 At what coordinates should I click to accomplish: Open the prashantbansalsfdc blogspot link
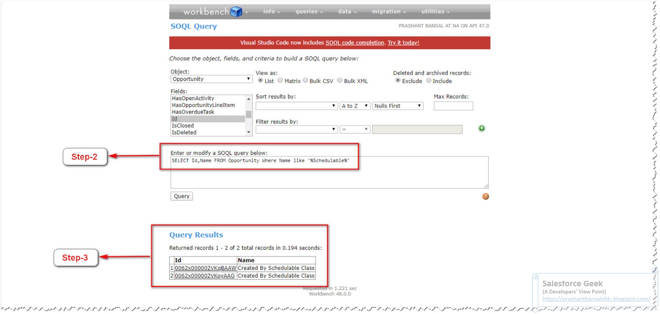pyautogui.click(x=596, y=299)
